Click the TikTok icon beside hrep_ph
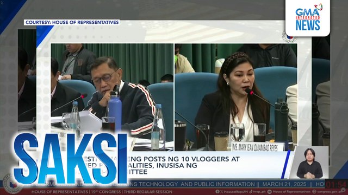This screenshot has width=348, height=195. click(x=251, y=192)
